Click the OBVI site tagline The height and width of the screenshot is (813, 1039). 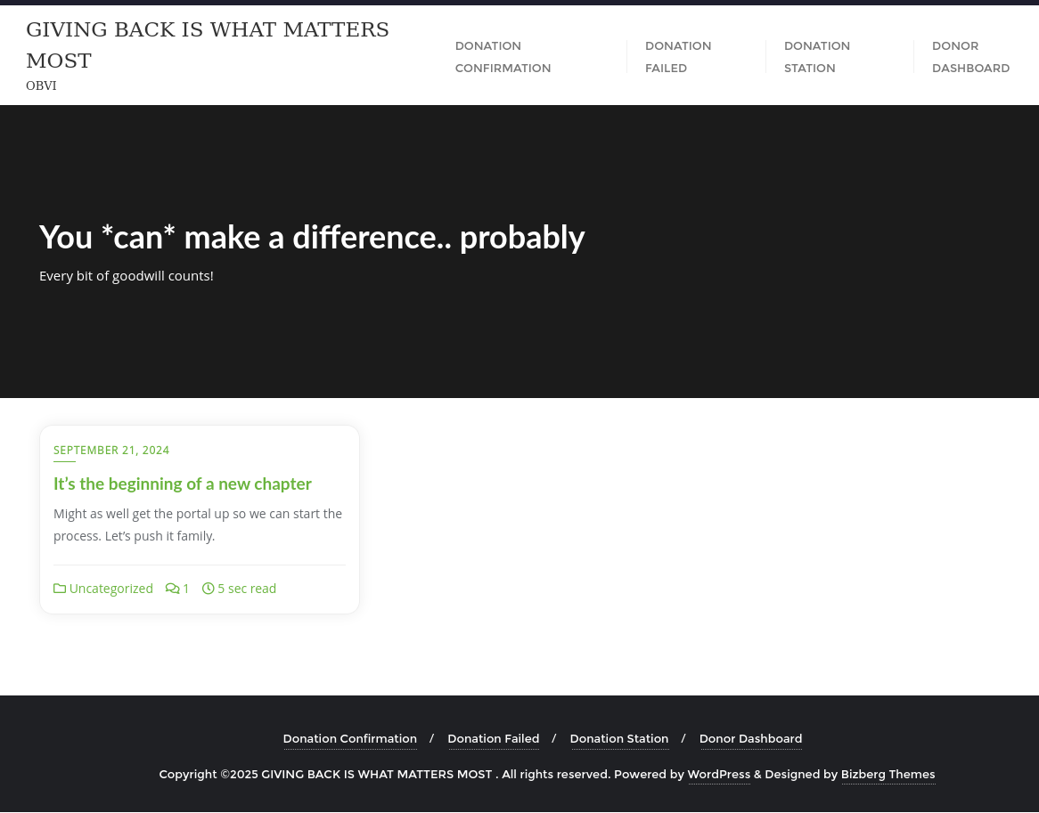pos(41,85)
